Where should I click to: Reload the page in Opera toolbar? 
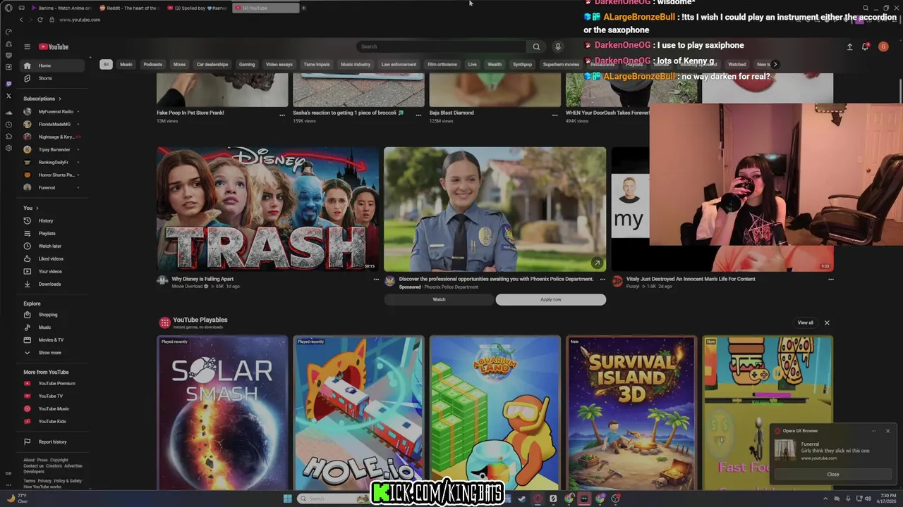40,20
